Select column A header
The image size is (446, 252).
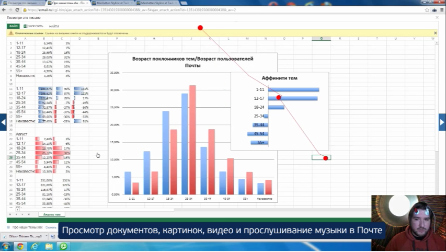pyautogui.click(x=25, y=38)
